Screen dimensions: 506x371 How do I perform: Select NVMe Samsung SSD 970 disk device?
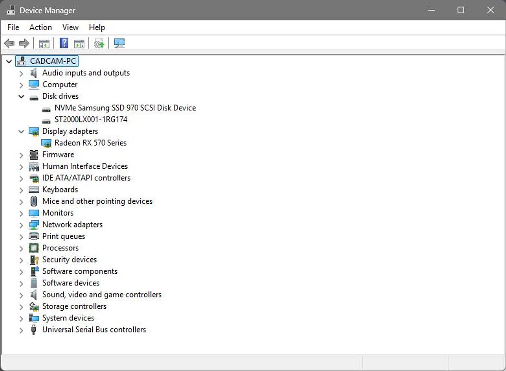[125, 108]
